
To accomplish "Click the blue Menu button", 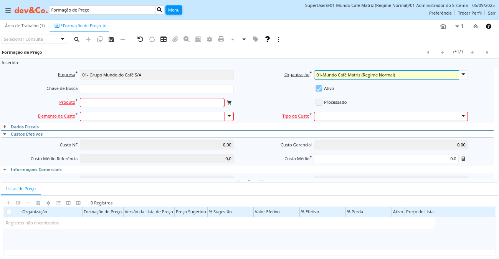I will point(173,10).
